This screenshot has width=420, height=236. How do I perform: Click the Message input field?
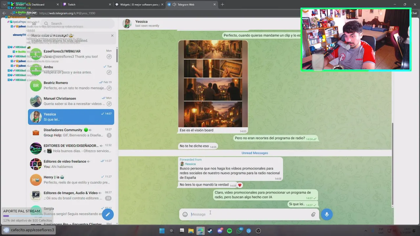click(x=249, y=214)
